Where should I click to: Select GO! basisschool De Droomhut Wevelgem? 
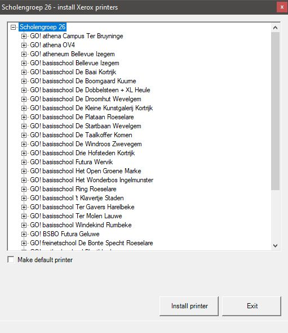click(x=86, y=99)
